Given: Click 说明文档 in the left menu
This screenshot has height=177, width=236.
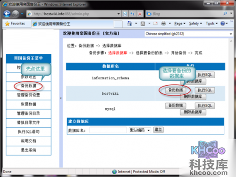Looking at the screenshot, I should click(x=28, y=141).
